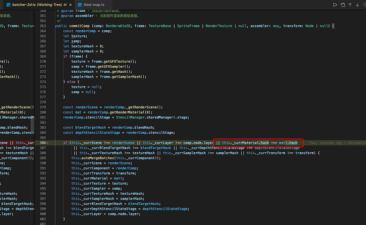
Task: Click 'texture = frame.getGFXTexture();' line
Action: pos(103,62)
